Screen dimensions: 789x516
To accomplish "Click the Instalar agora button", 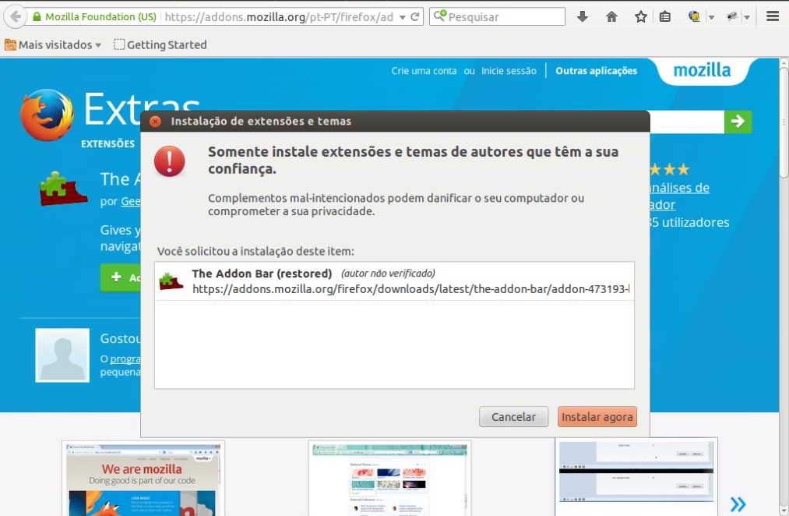I will click(597, 417).
